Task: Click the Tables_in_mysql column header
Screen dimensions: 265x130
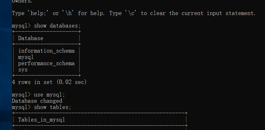Action: 41,120
